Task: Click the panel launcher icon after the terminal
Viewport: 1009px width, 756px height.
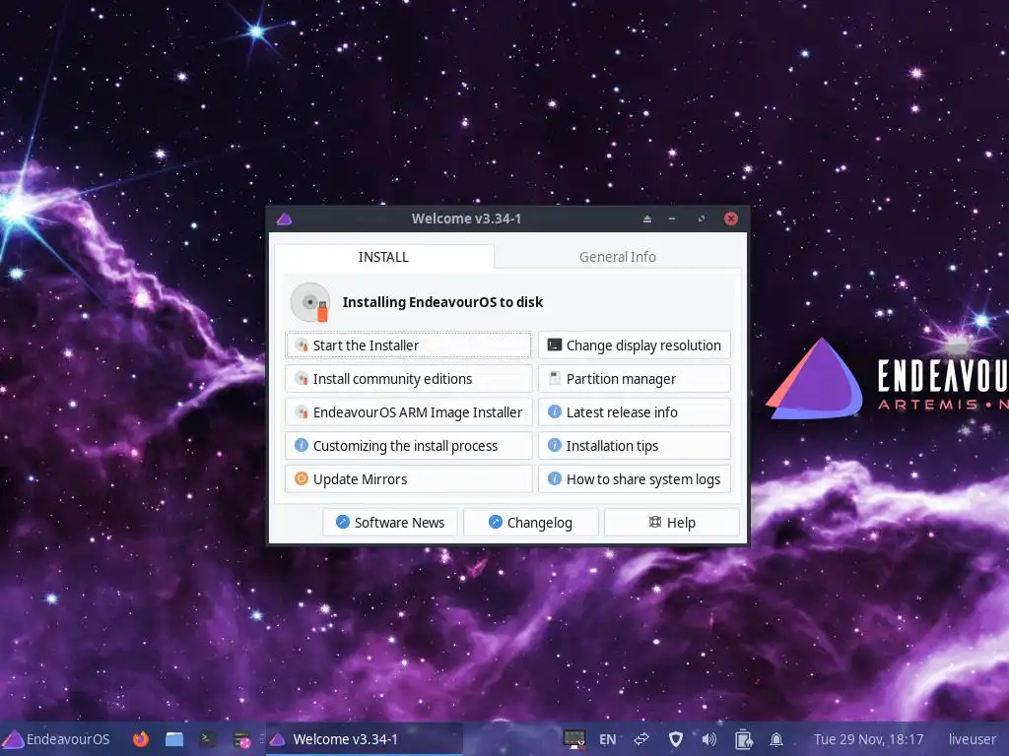Action: 242,739
